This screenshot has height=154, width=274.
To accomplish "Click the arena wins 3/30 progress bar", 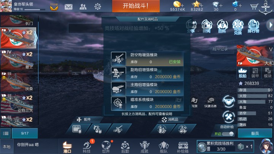I will (x=221, y=149).
